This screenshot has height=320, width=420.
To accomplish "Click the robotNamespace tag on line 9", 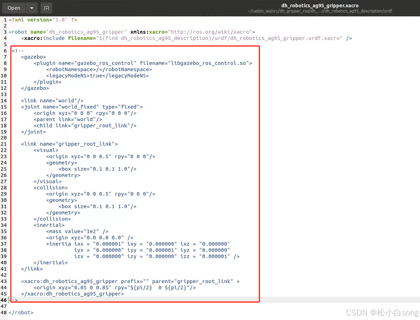I will point(99,69).
